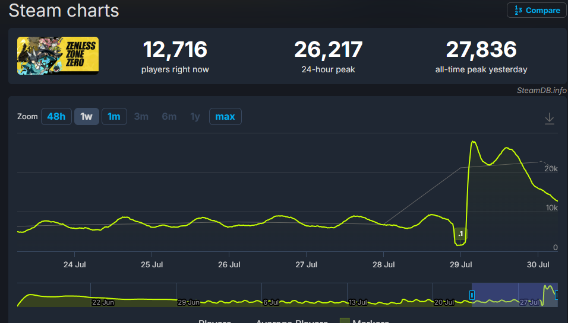Viewport: 568px width, 323px height.
Task: Click the 10k y-axis label
Action: [x=552, y=208]
